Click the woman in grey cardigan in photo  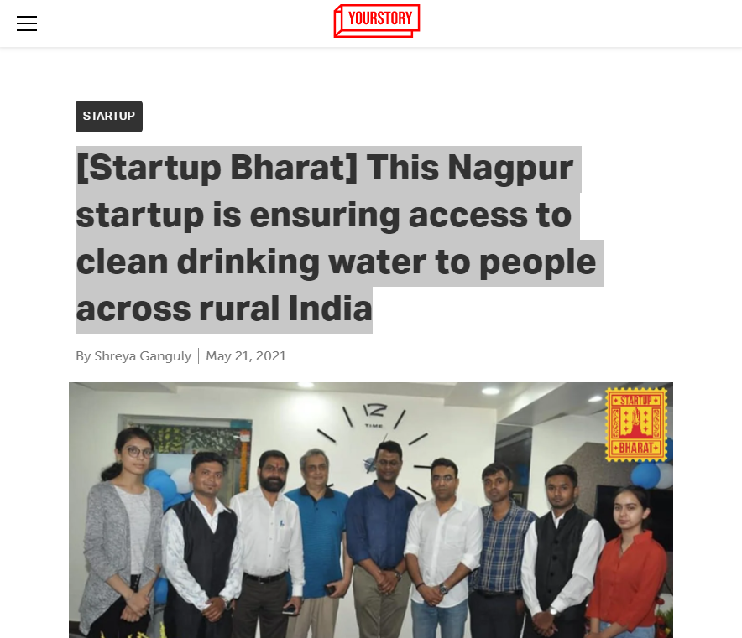[121, 534]
